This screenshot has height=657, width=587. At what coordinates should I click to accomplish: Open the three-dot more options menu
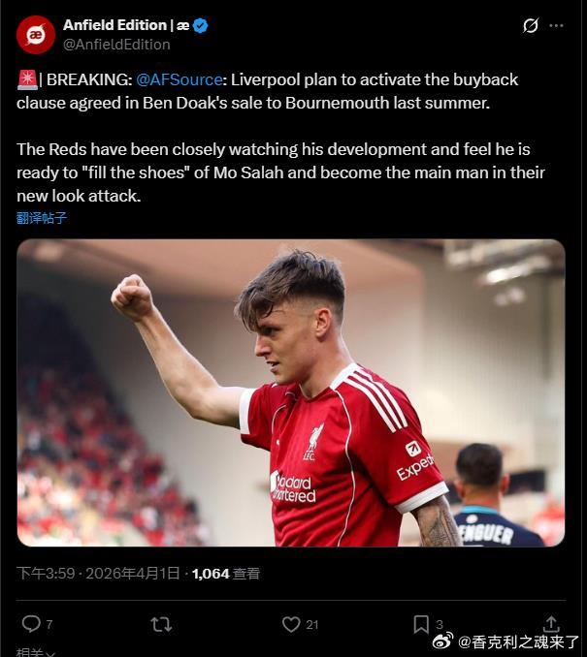556,25
